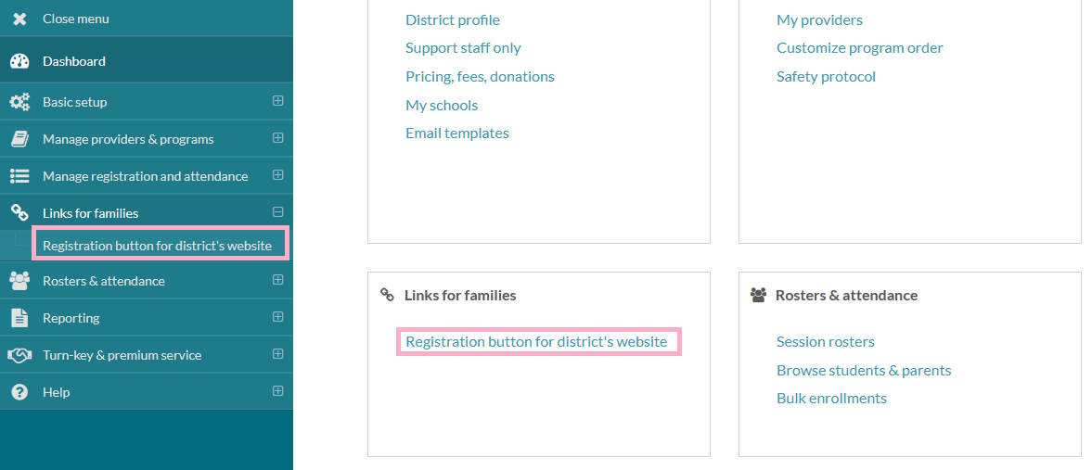Click the Close menu X icon

click(19, 19)
